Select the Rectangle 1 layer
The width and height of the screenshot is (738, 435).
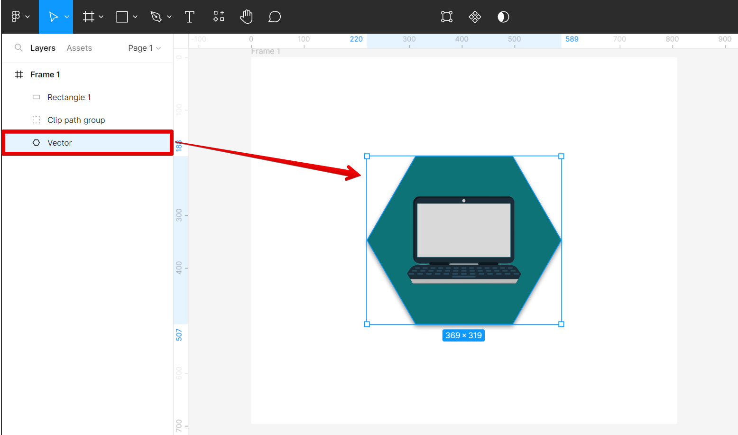pyautogui.click(x=69, y=97)
